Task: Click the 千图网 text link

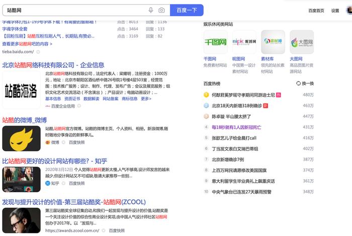Action: [x=210, y=59]
